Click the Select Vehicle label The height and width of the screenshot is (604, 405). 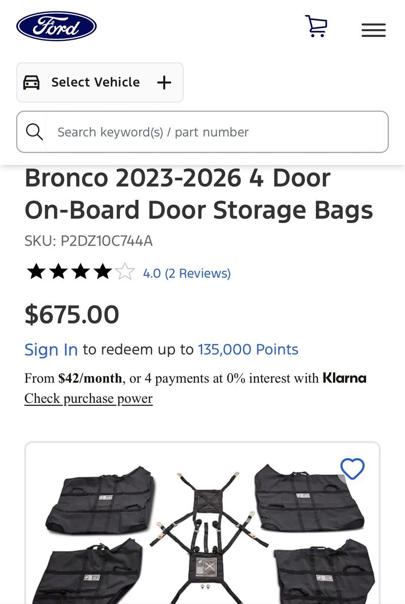point(95,83)
